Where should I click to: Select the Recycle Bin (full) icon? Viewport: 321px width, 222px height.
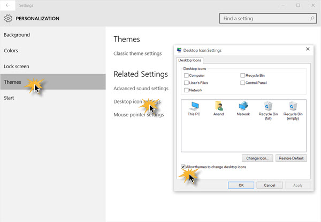click(x=268, y=111)
